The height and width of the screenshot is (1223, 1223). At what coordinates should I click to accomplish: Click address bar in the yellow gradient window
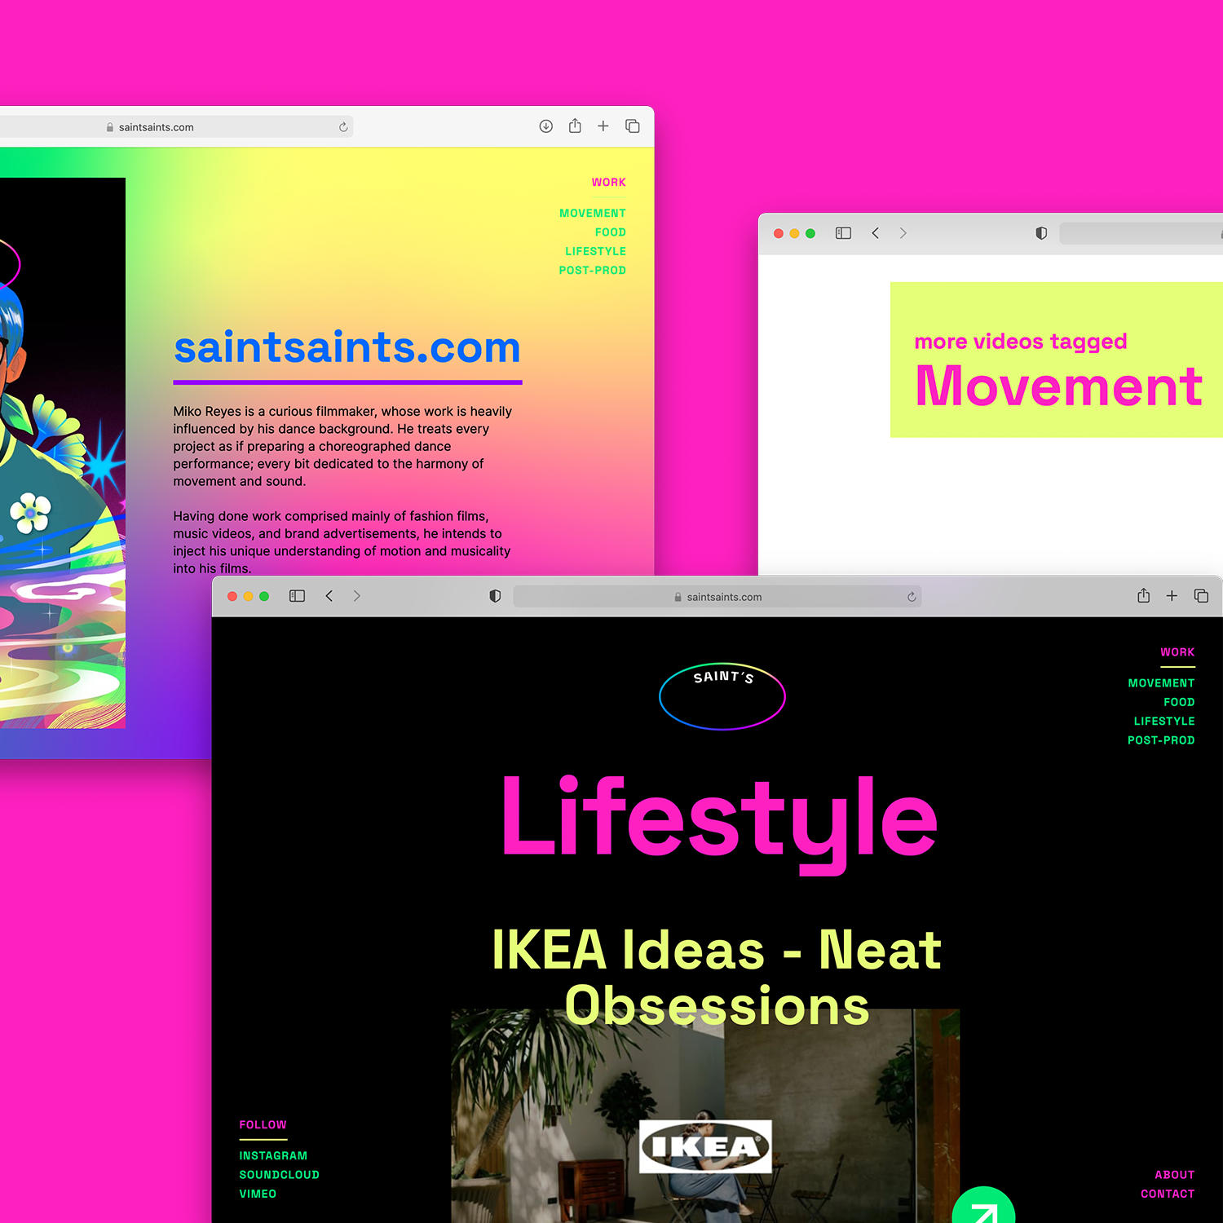click(x=176, y=126)
